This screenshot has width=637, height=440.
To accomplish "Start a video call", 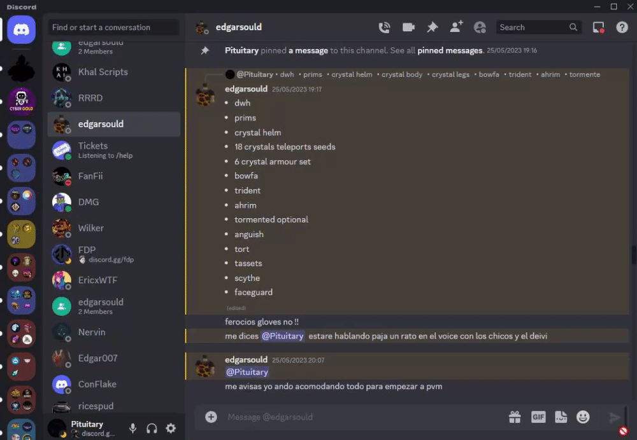I will (x=408, y=27).
